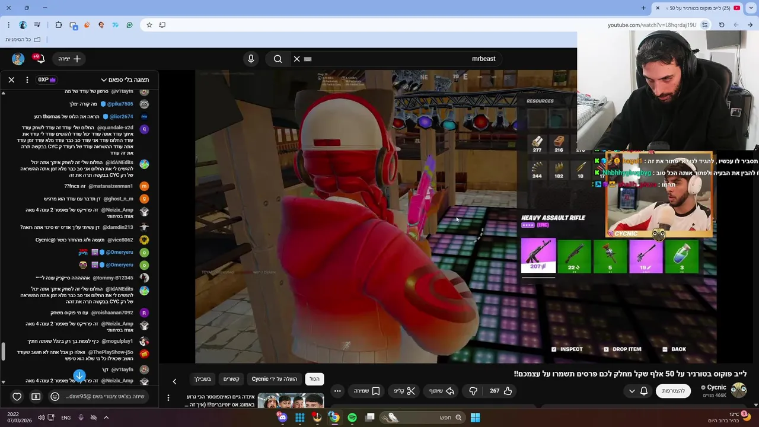Click the chips row left-scroll chevron
Screen dimensions: 759x427
coord(174,381)
